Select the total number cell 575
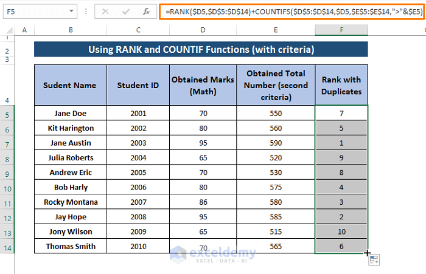426x274 pixels. 276,187
